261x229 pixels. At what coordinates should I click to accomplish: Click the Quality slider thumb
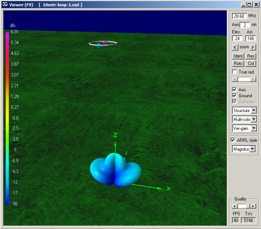pos(248,206)
